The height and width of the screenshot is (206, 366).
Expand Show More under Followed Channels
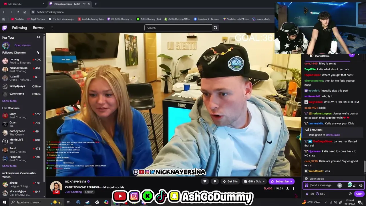(x=9, y=101)
